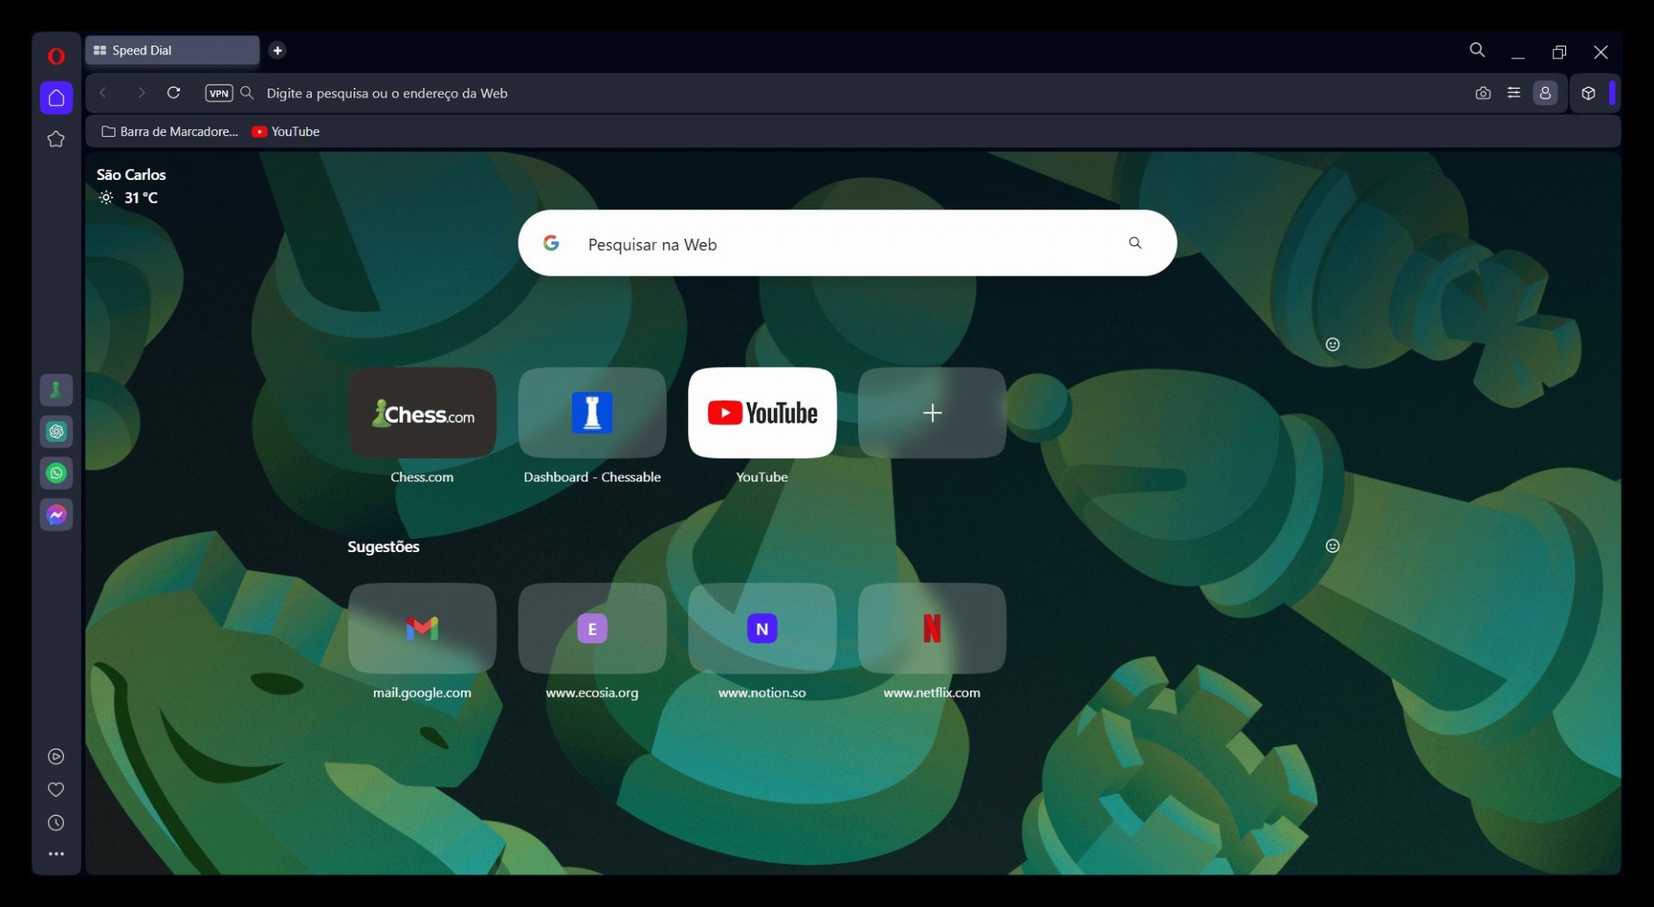Open the YouTube bookmark in bookmarks bar

pyautogui.click(x=285, y=132)
